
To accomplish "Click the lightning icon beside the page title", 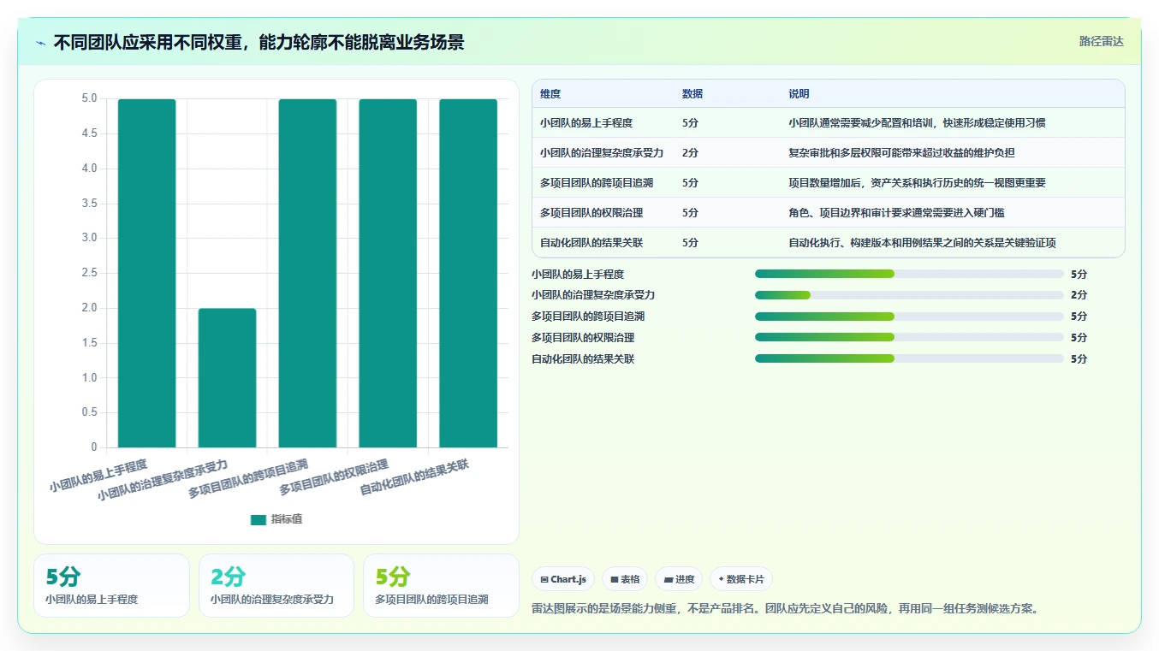I will click(x=41, y=43).
